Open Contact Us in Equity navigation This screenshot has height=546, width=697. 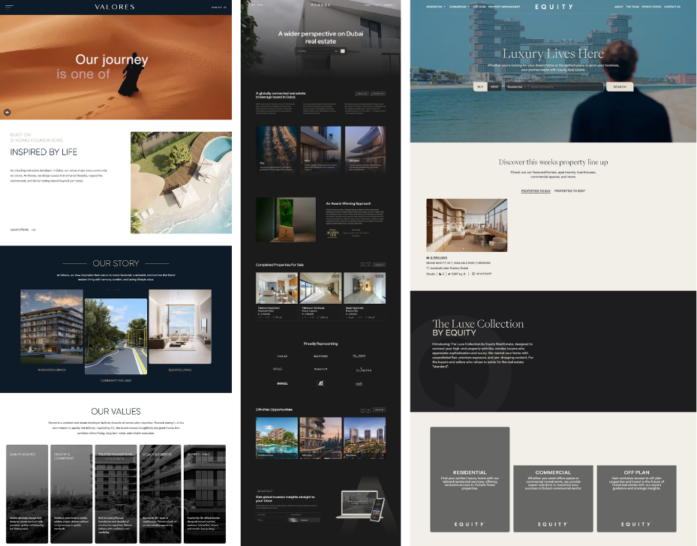672,7
